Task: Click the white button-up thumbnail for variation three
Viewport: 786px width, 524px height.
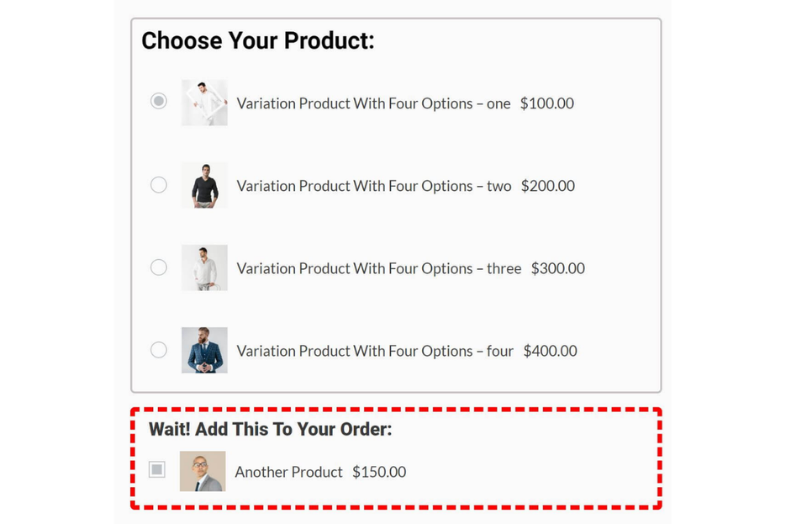Action: pyautogui.click(x=203, y=267)
